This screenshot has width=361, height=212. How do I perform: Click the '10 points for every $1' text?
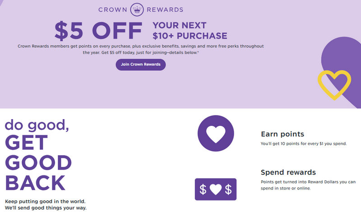pyautogui.click(x=303, y=143)
